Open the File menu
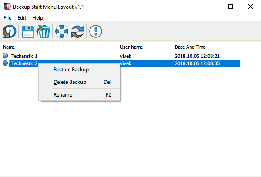The height and width of the screenshot is (177, 261). pos(7,18)
